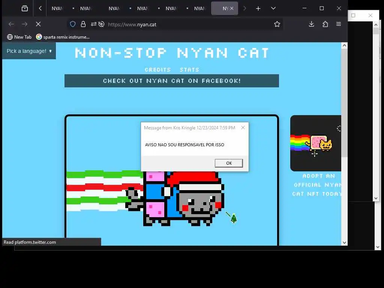
Task: Open the Firefox View icon left of the tabs
Action: click(x=25, y=9)
